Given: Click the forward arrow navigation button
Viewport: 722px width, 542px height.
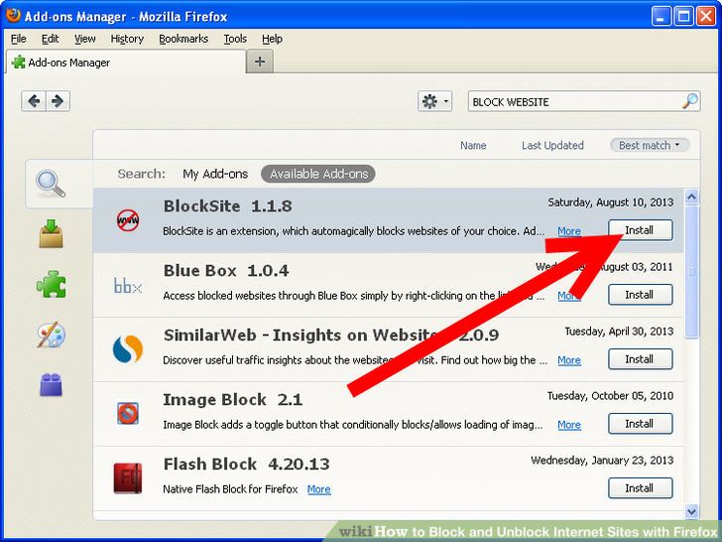Looking at the screenshot, I should click(x=58, y=101).
